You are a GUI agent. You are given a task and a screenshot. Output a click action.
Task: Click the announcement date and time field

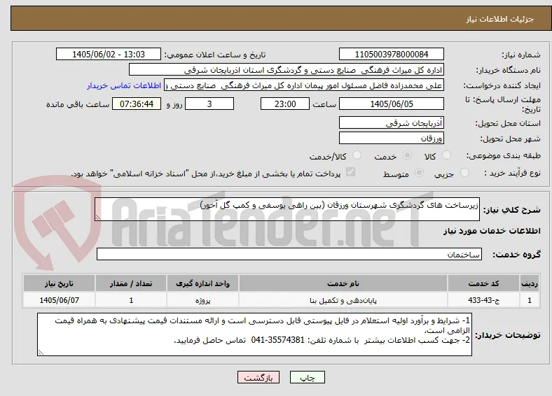109,54
